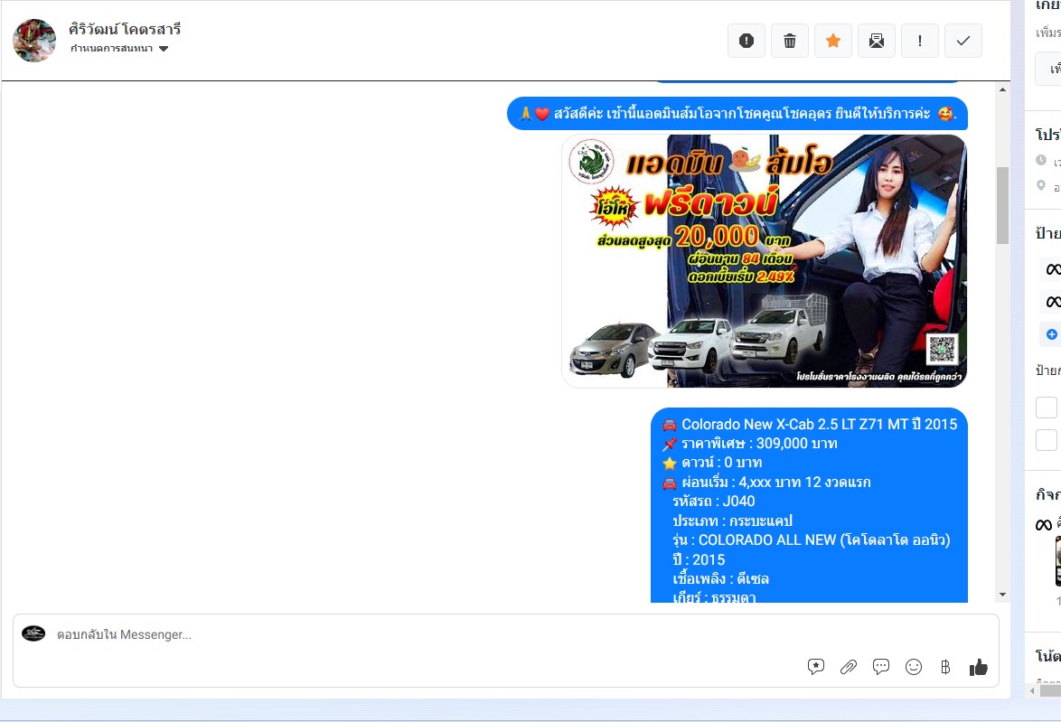Click the chat scrollbar down arrow
The image size is (1061, 722).
coord(1002,595)
